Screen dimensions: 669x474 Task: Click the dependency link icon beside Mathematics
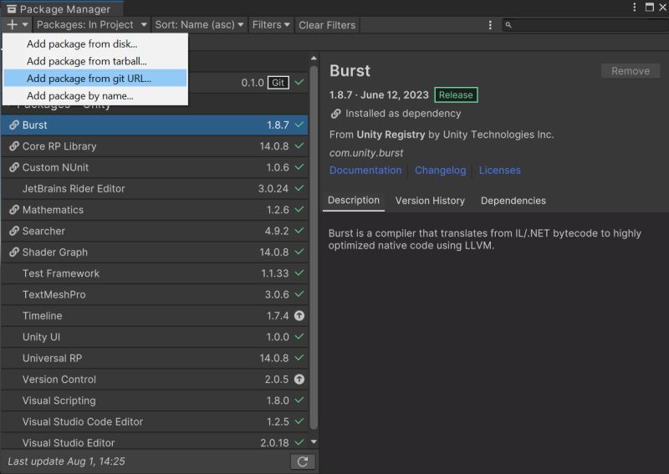click(x=14, y=210)
